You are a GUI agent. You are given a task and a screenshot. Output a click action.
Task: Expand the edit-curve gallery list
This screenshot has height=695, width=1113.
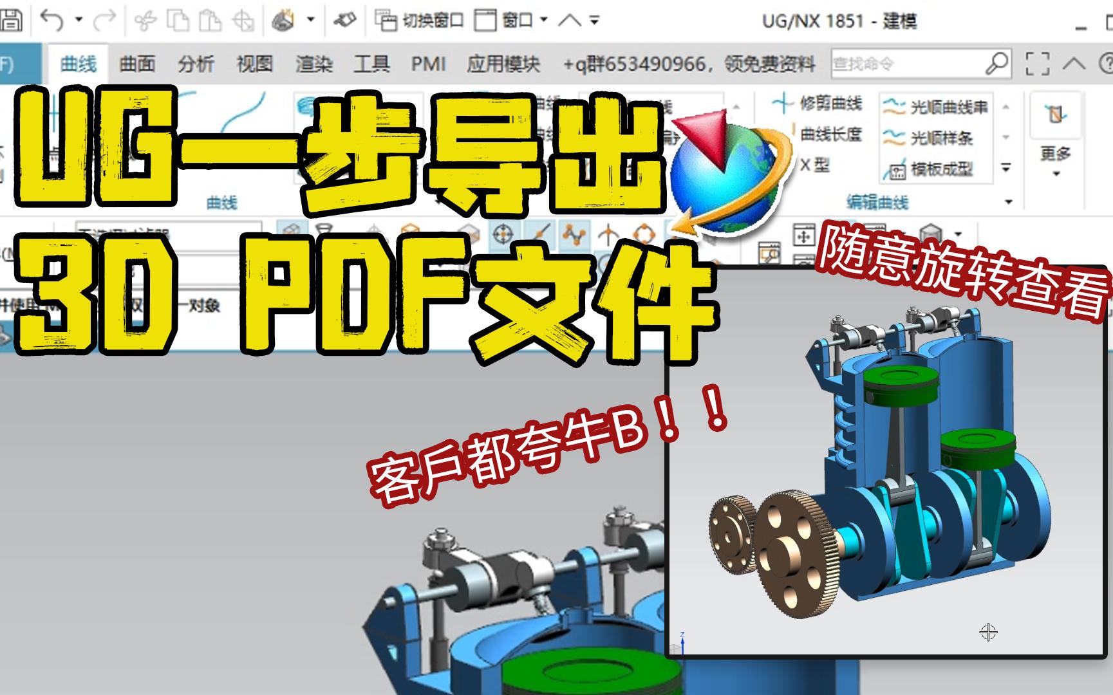click(x=1006, y=168)
